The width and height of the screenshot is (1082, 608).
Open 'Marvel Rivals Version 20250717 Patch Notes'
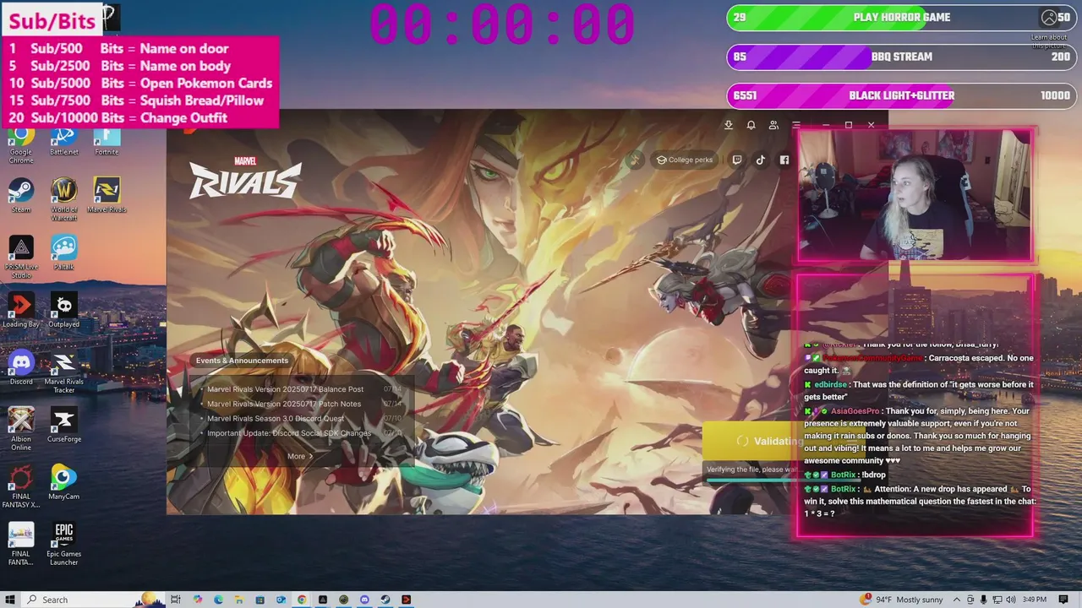coord(284,404)
